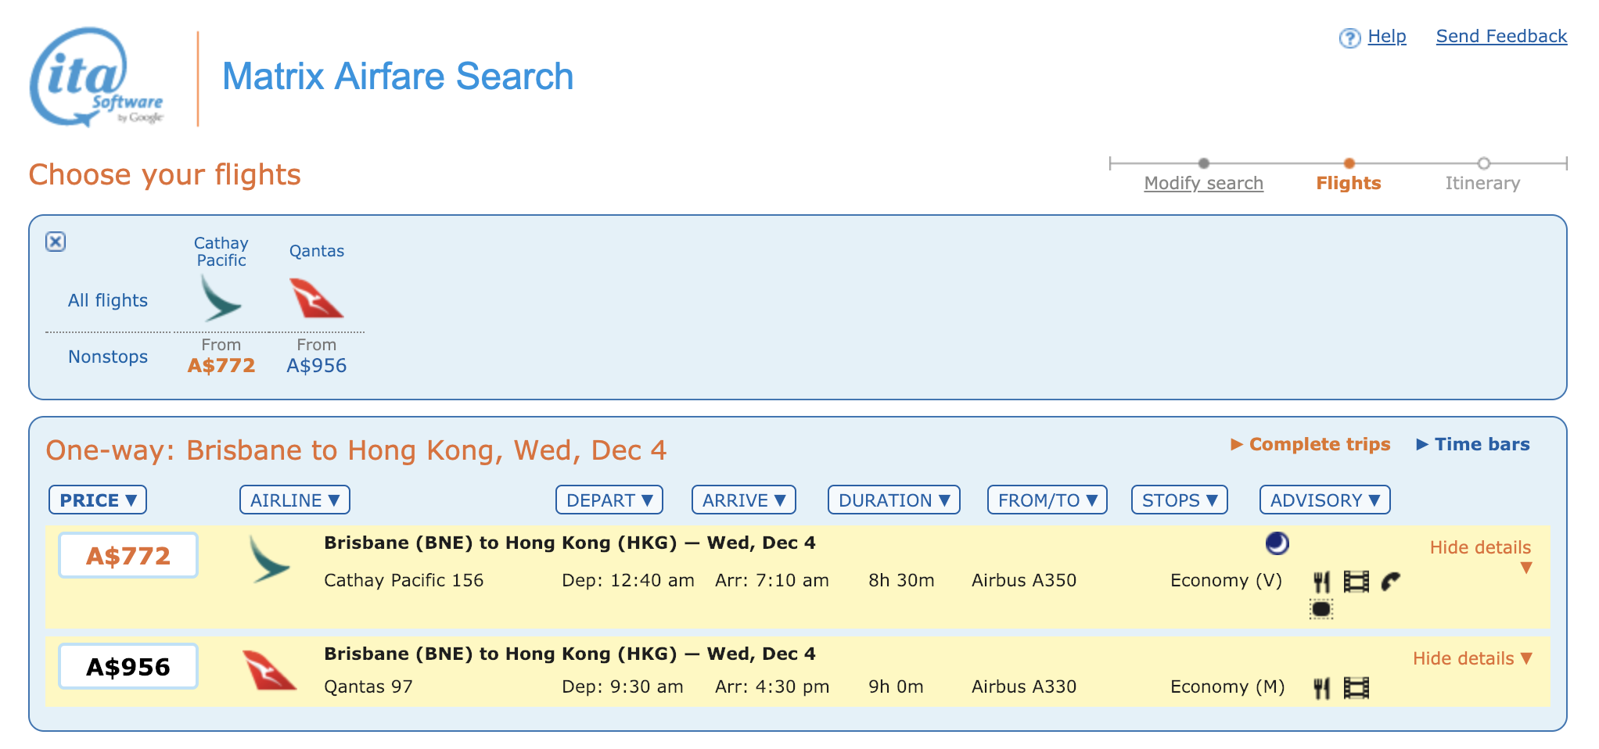
Task: Click the Qantas column header text
Action: [x=316, y=251]
